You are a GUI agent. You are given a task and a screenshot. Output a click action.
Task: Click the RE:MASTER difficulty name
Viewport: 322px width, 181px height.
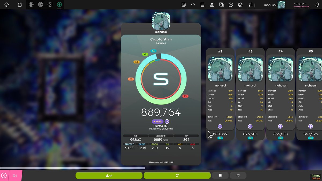(161, 125)
